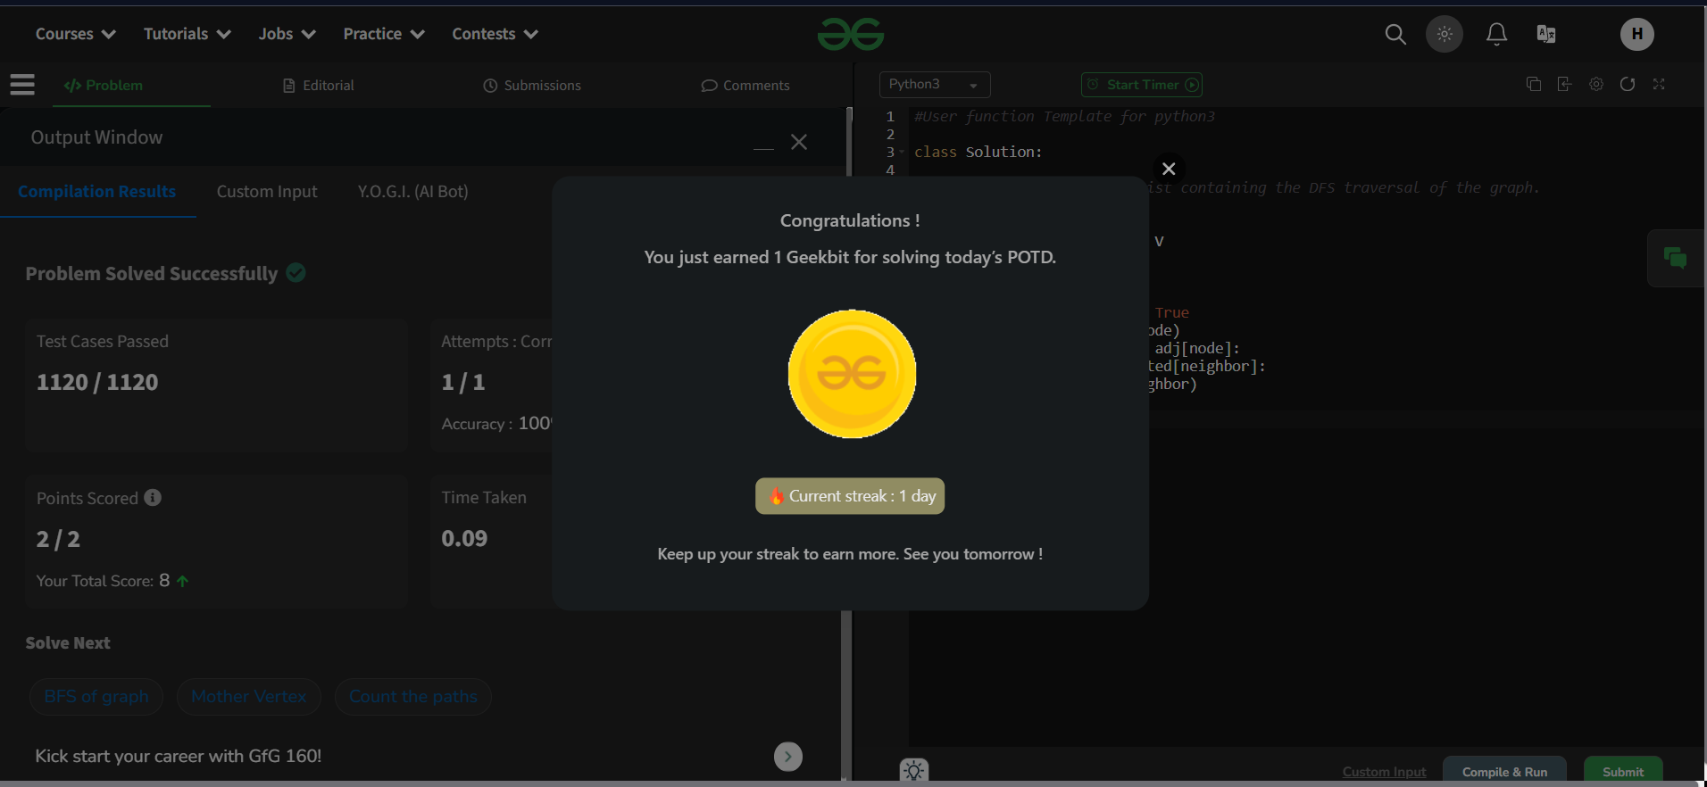Click the Kick start your career with GfG 160 text
This screenshot has width=1707, height=787.
(179, 757)
